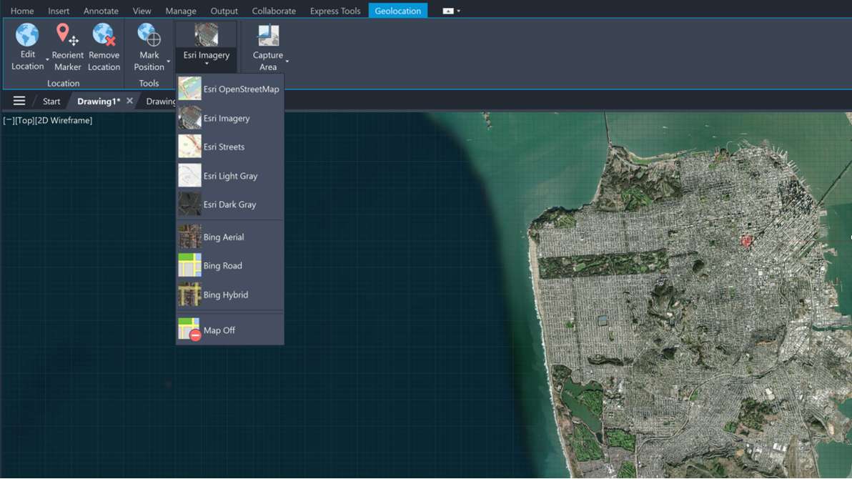Viewport: 852px width, 479px height.
Task: Click the Mark Position globe icon
Action: 149,35
